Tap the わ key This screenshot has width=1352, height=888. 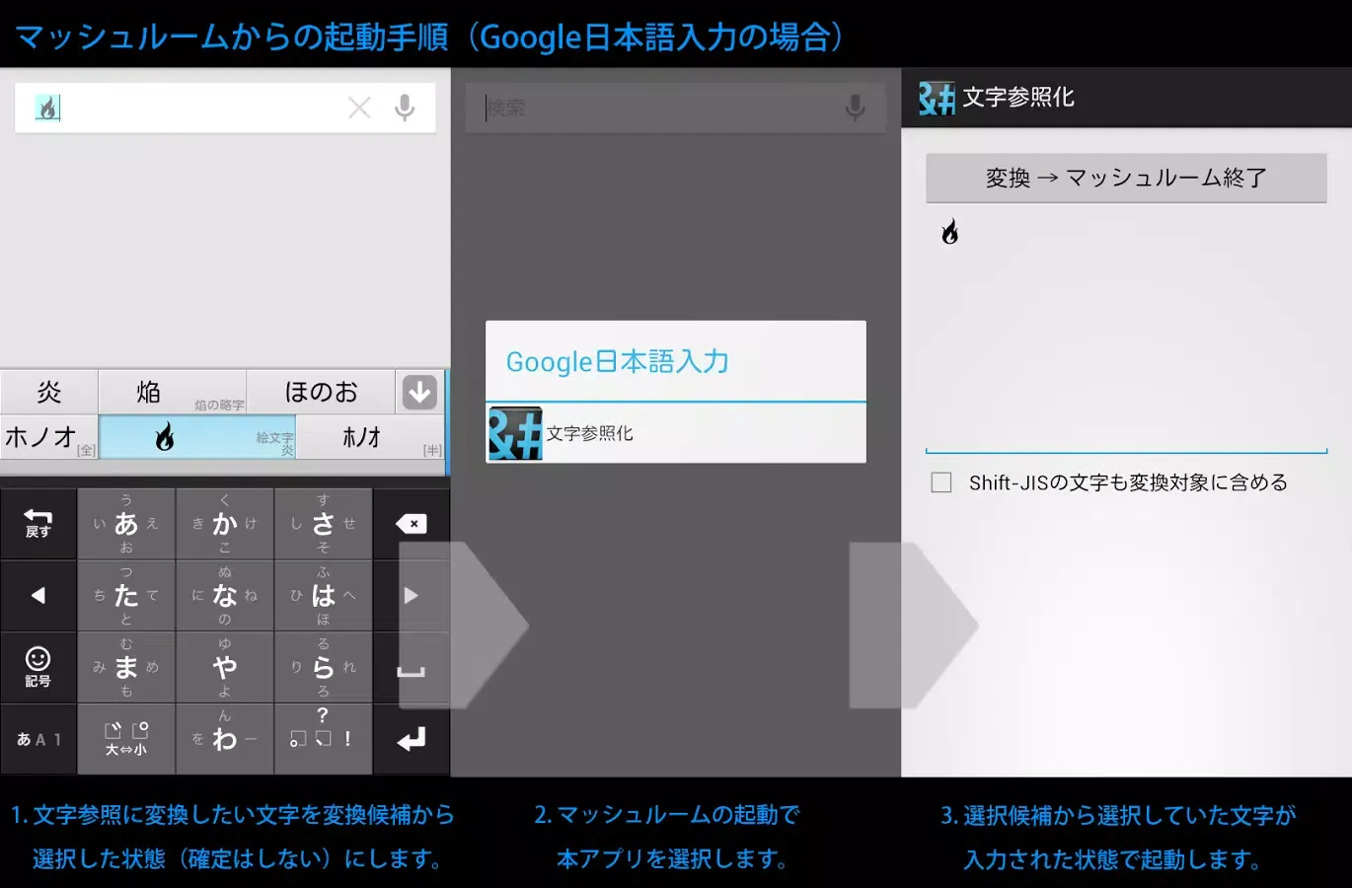pos(225,738)
